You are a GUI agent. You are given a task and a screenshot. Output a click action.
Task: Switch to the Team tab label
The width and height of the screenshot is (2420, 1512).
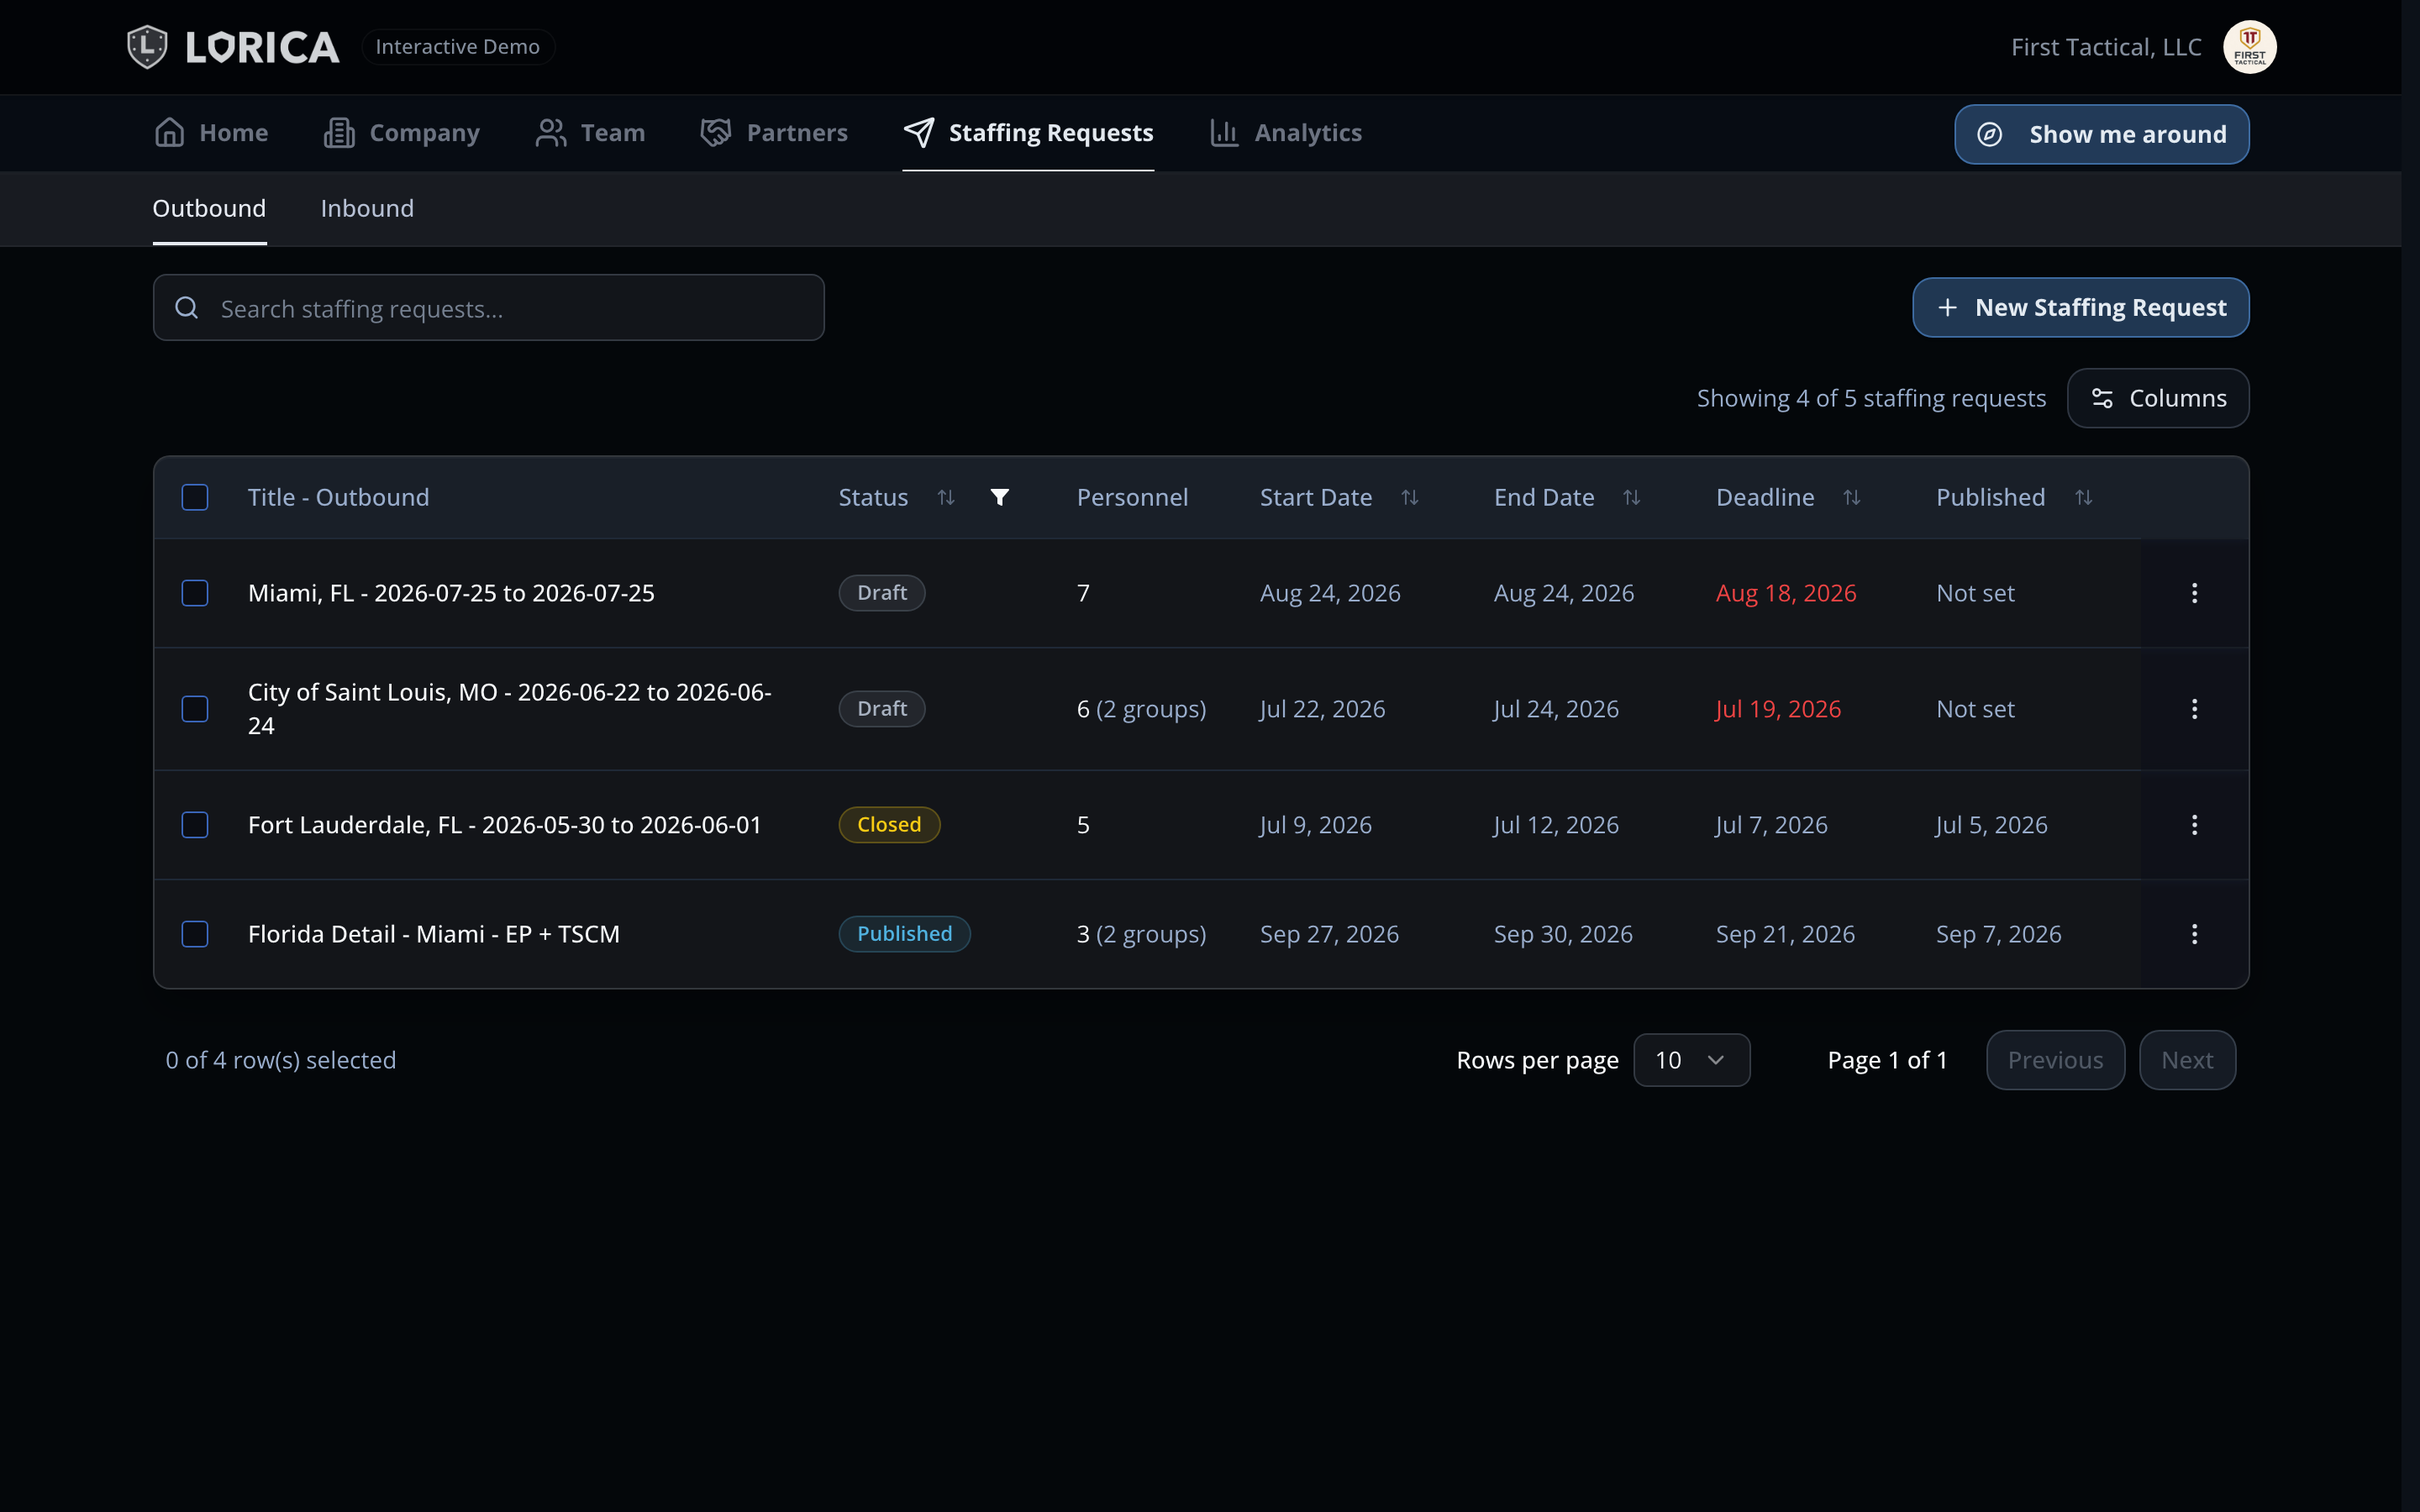pyautogui.click(x=613, y=132)
